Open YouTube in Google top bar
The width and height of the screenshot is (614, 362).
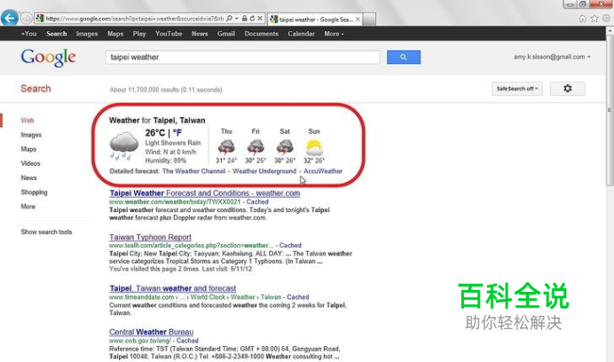click(169, 34)
